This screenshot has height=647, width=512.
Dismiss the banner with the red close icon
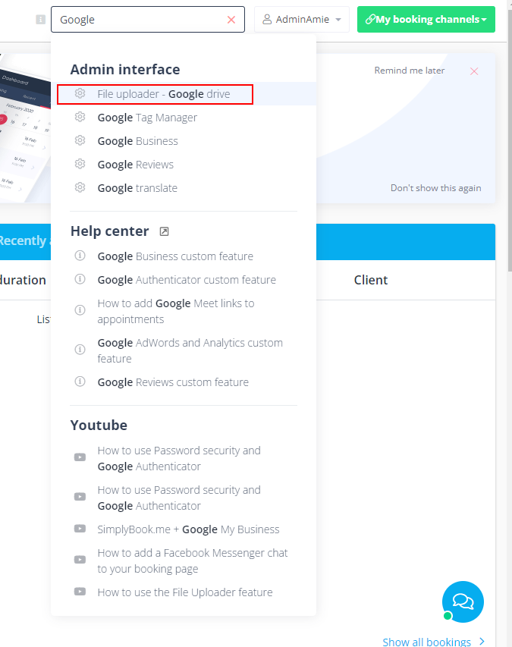(x=474, y=71)
